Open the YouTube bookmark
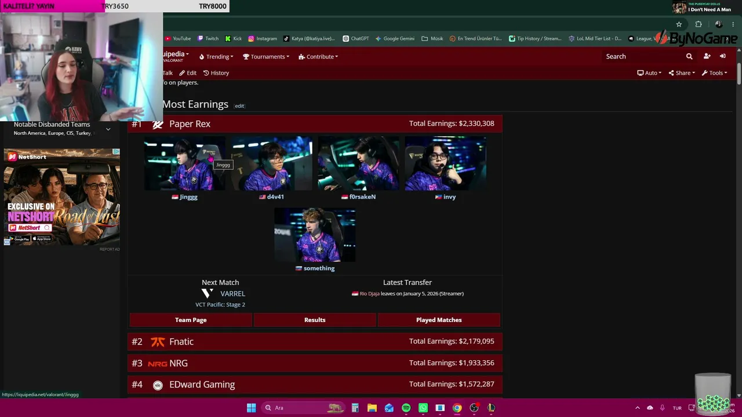 tap(177, 39)
